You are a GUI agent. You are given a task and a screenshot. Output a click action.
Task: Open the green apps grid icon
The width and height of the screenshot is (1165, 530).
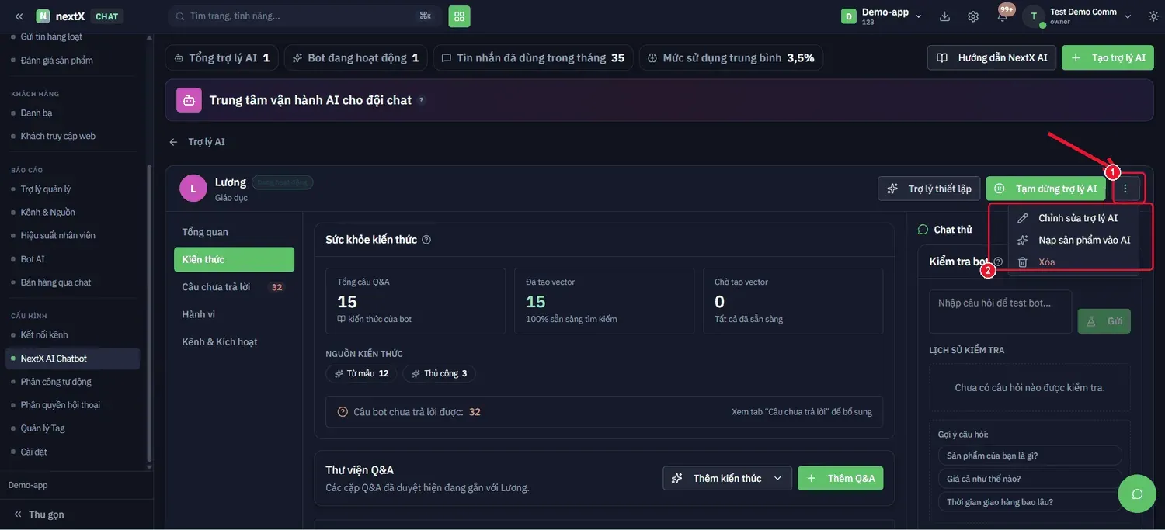point(459,16)
